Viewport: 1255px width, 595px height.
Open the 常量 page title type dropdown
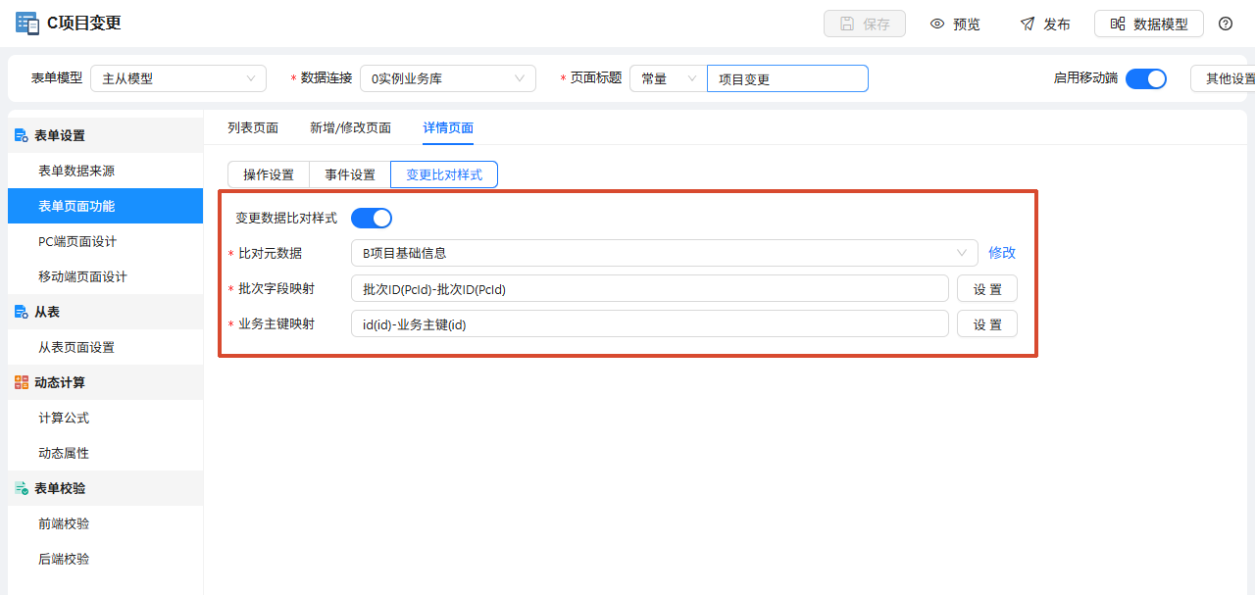pyautogui.click(x=668, y=78)
